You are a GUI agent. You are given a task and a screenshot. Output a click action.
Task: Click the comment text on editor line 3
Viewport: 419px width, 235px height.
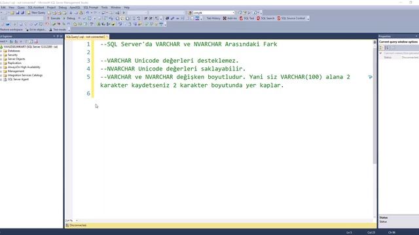[x=170, y=61]
